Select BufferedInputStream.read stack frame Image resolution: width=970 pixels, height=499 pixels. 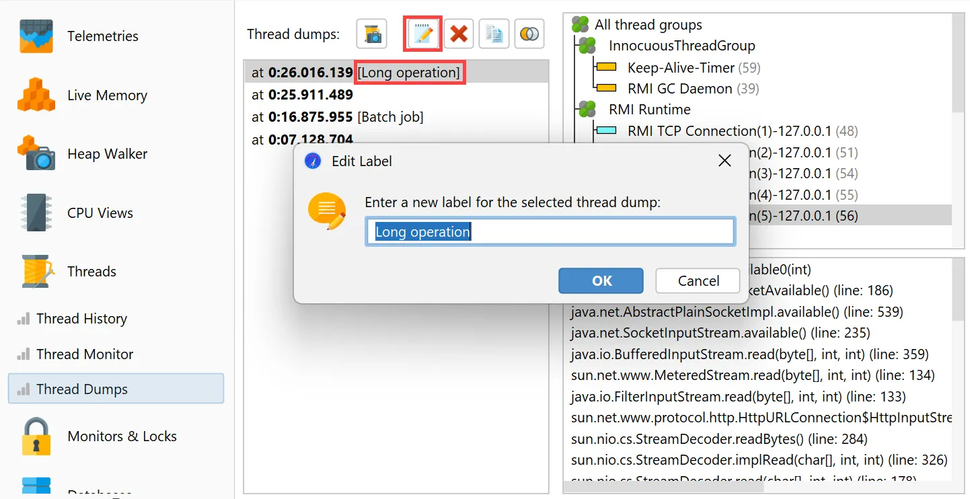click(x=749, y=354)
